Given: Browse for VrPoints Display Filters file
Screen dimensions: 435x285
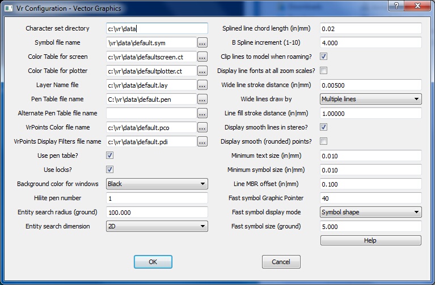Looking at the screenshot, I should (202, 142).
